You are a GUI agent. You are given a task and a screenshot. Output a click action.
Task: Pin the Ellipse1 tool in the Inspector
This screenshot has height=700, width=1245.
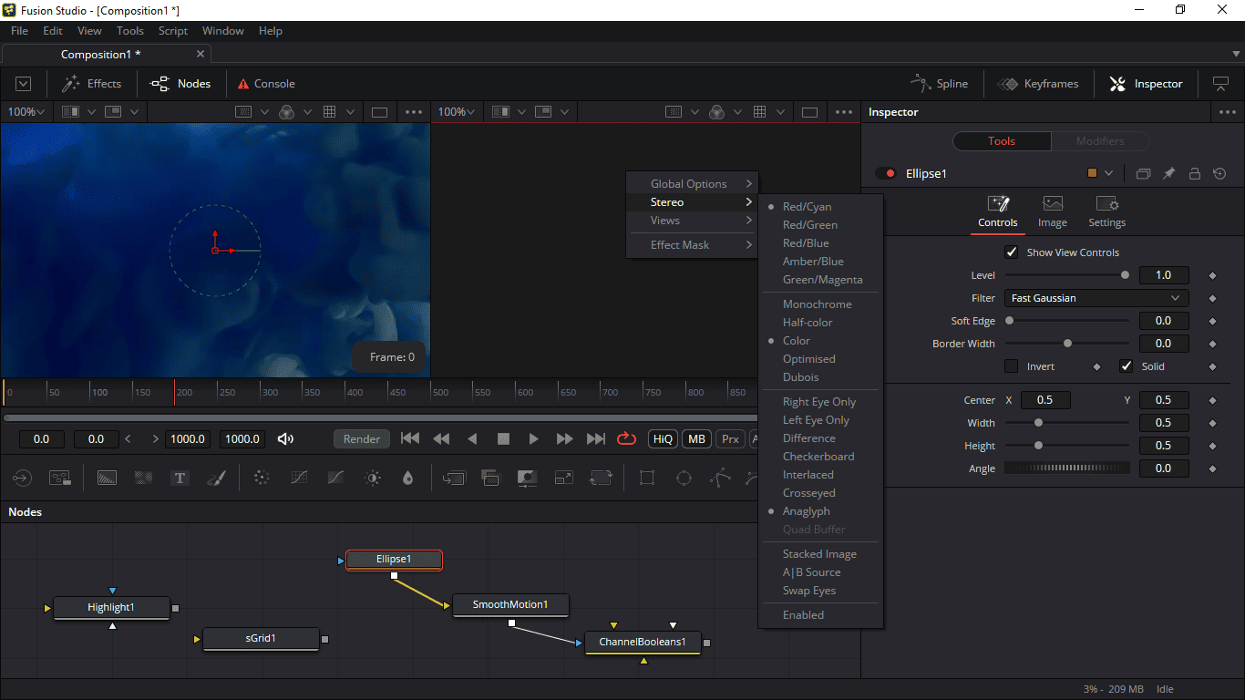[1169, 173]
